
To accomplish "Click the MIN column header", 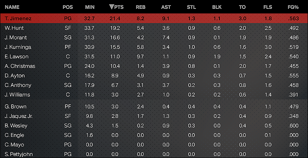I will pos(90,7).
